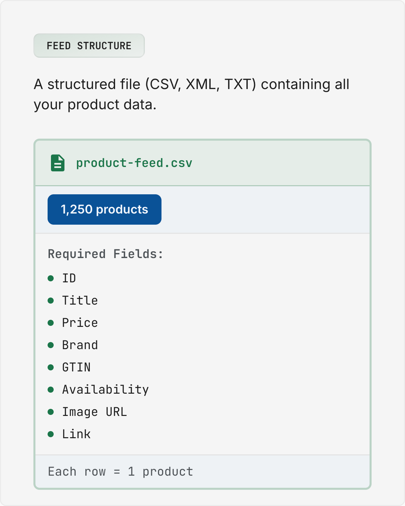The width and height of the screenshot is (405, 506).
Task: Click the Required Fields heading
Action: (106, 254)
